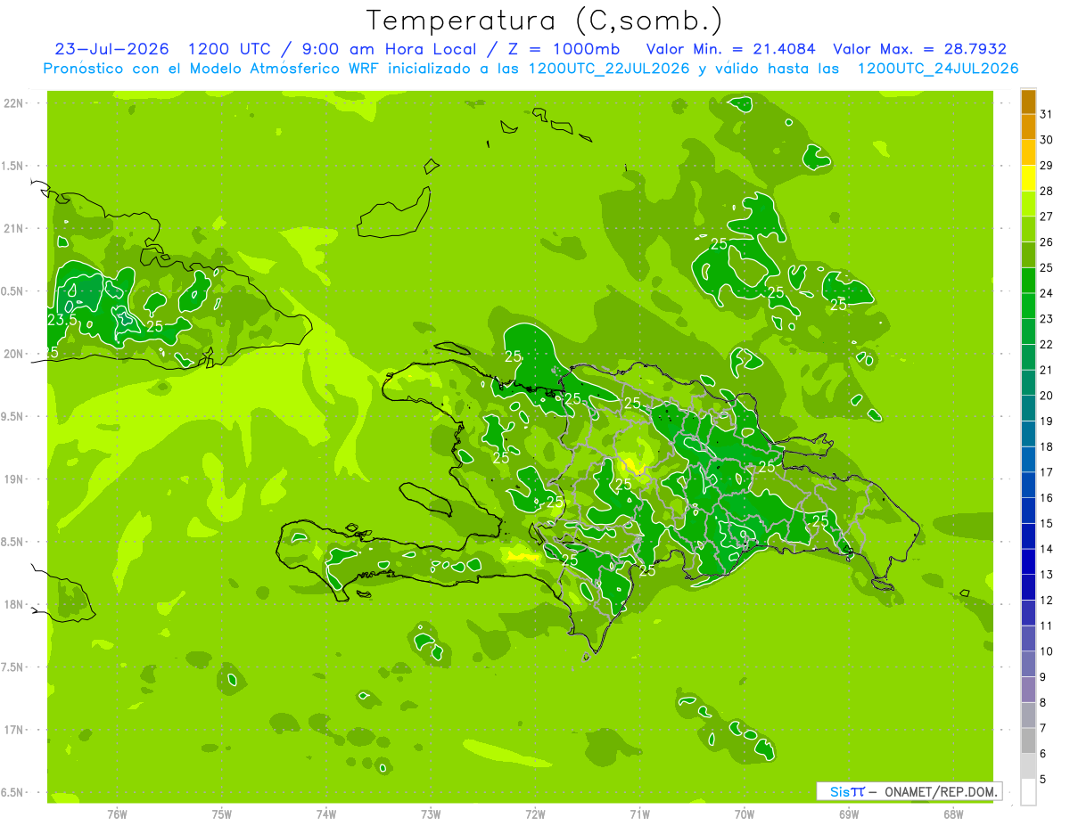Click the "Valor Max. = 28.7932" readout
Screen dimensions: 1070x826
click(x=919, y=49)
